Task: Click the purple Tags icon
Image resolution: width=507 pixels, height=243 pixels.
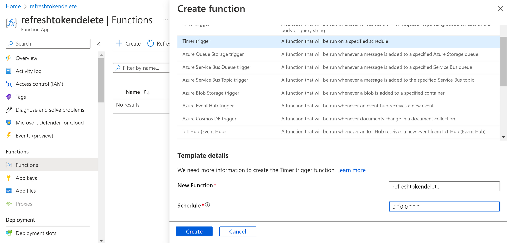Action: point(9,97)
